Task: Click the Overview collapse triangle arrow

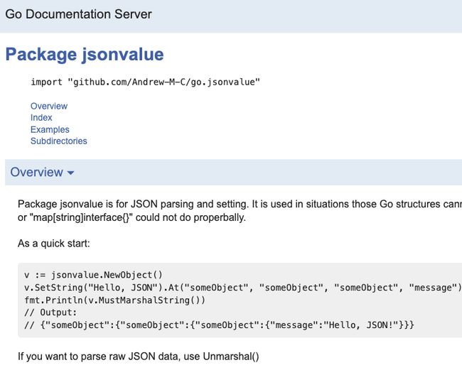Action: click(70, 173)
